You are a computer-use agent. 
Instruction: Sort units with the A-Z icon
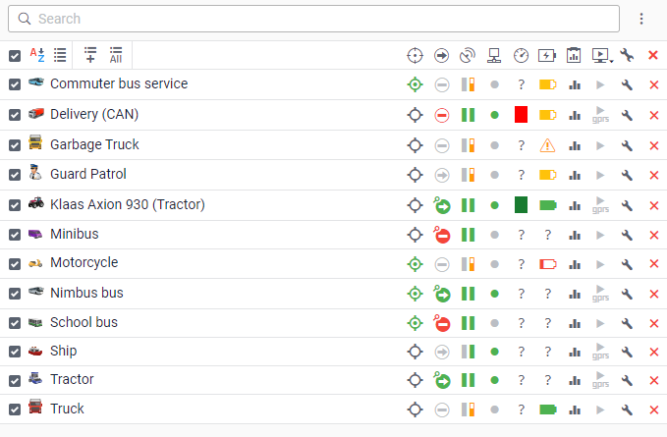[x=37, y=55]
